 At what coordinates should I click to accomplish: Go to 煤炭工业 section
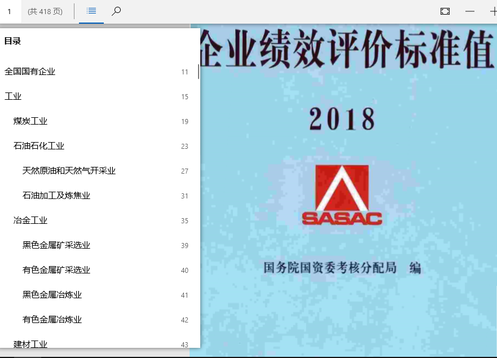click(x=30, y=121)
